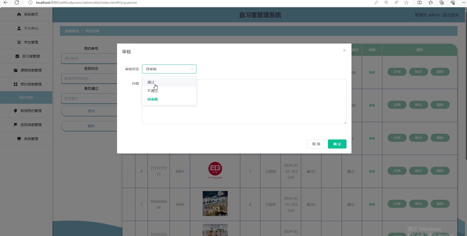The height and width of the screenshot is (236, 467).
Task: Collapse the 审核状态 dropdown showing 待审核
Action: (169, 69)
